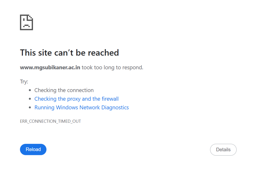This screenshot has width=258, height=175.
Task: Click the bullet beside Network Diagnostics
Action: (30, 107)
